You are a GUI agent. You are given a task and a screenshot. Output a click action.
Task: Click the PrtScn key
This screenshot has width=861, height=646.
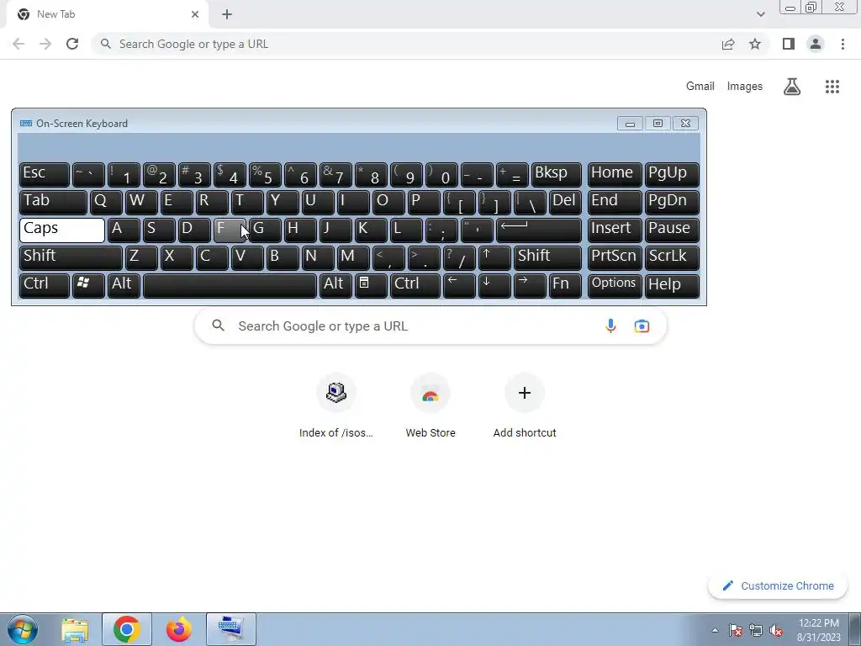tap(615, 257)
